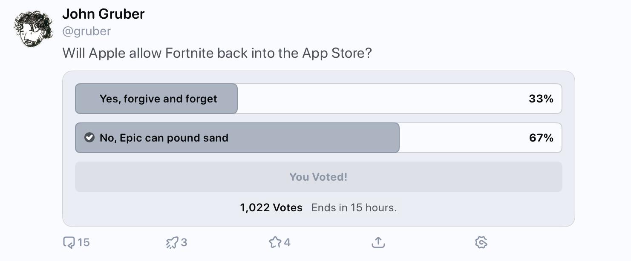Favorite the post with the star icon
The image size is (631, 261).
[275, 242]
